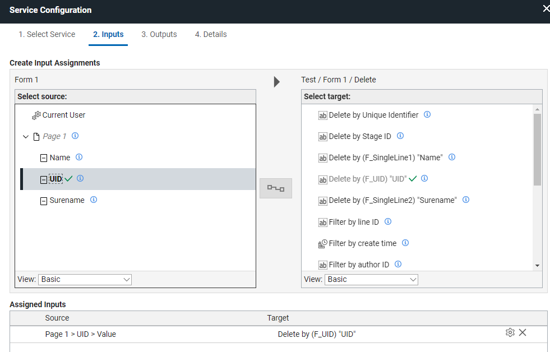Choose Delete by Unique Identifier target
This screenshot has width=550, height=352.
(x=373, y=115)
